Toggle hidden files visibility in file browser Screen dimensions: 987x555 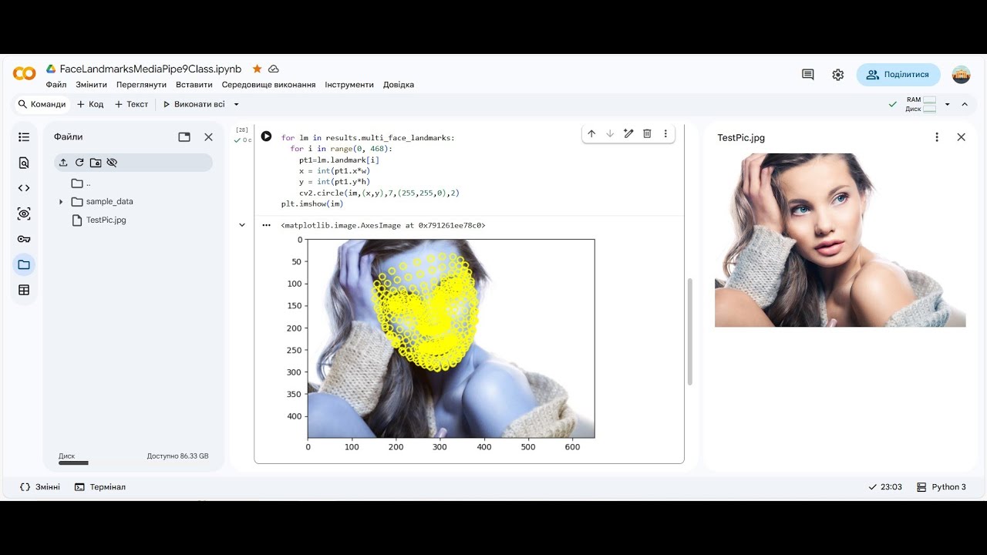(112, 163)
